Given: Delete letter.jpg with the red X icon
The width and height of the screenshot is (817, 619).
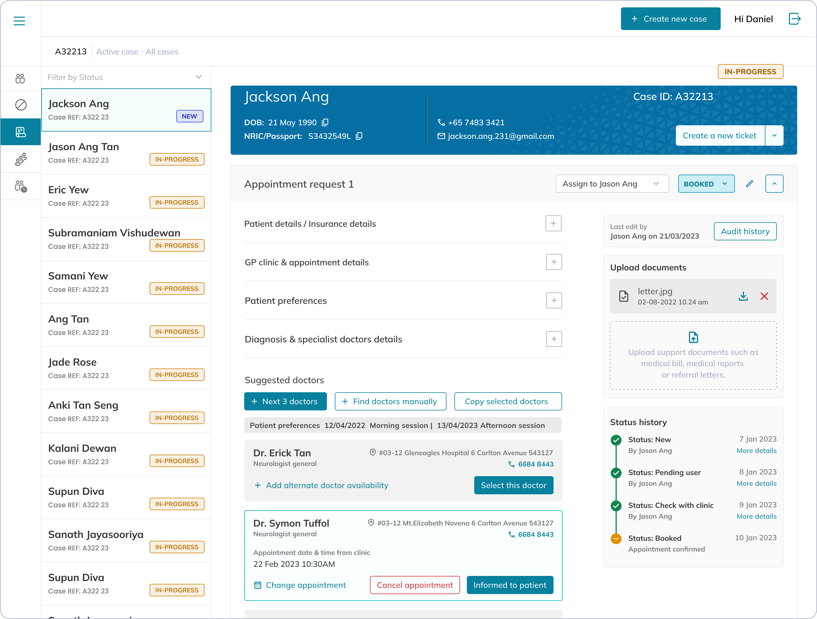Looking at the screenshot, I should pos(764,296).
